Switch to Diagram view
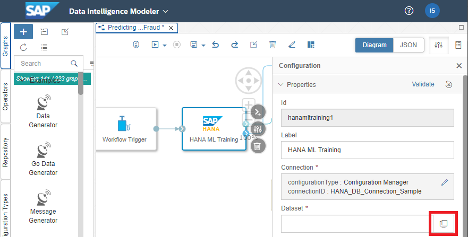 374,45
